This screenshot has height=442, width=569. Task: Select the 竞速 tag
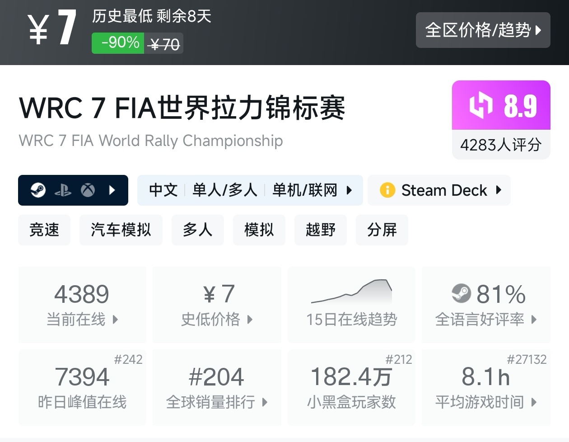coord(44,230)
